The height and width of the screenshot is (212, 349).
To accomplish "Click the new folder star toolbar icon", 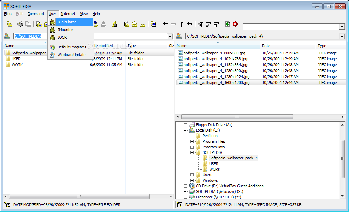I will 39,24.
